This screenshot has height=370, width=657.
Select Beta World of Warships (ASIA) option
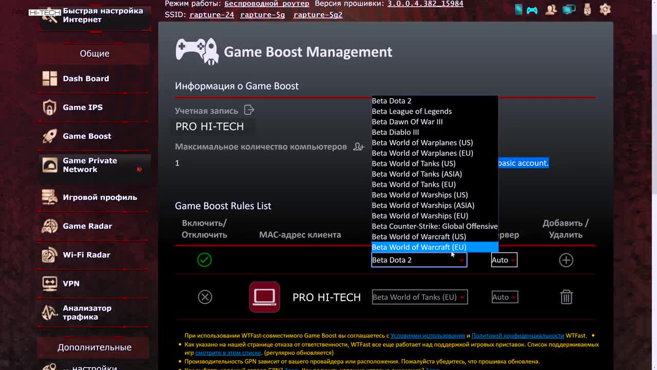coord(435,206)
